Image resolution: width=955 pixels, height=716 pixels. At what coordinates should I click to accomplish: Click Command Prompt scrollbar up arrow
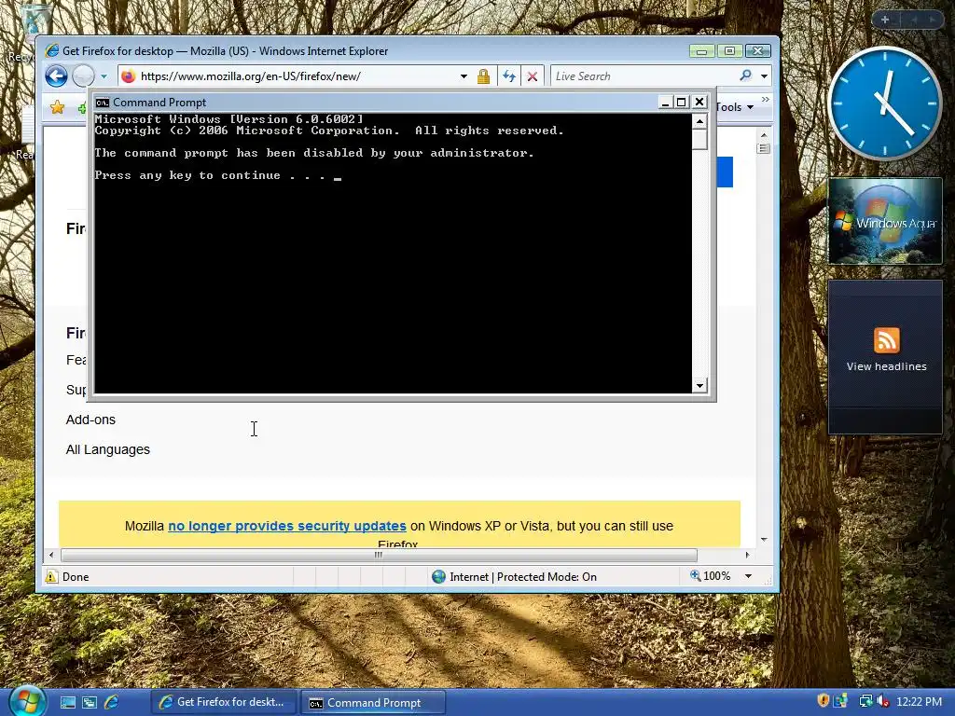pyautogui.click(x=699, y=121)
